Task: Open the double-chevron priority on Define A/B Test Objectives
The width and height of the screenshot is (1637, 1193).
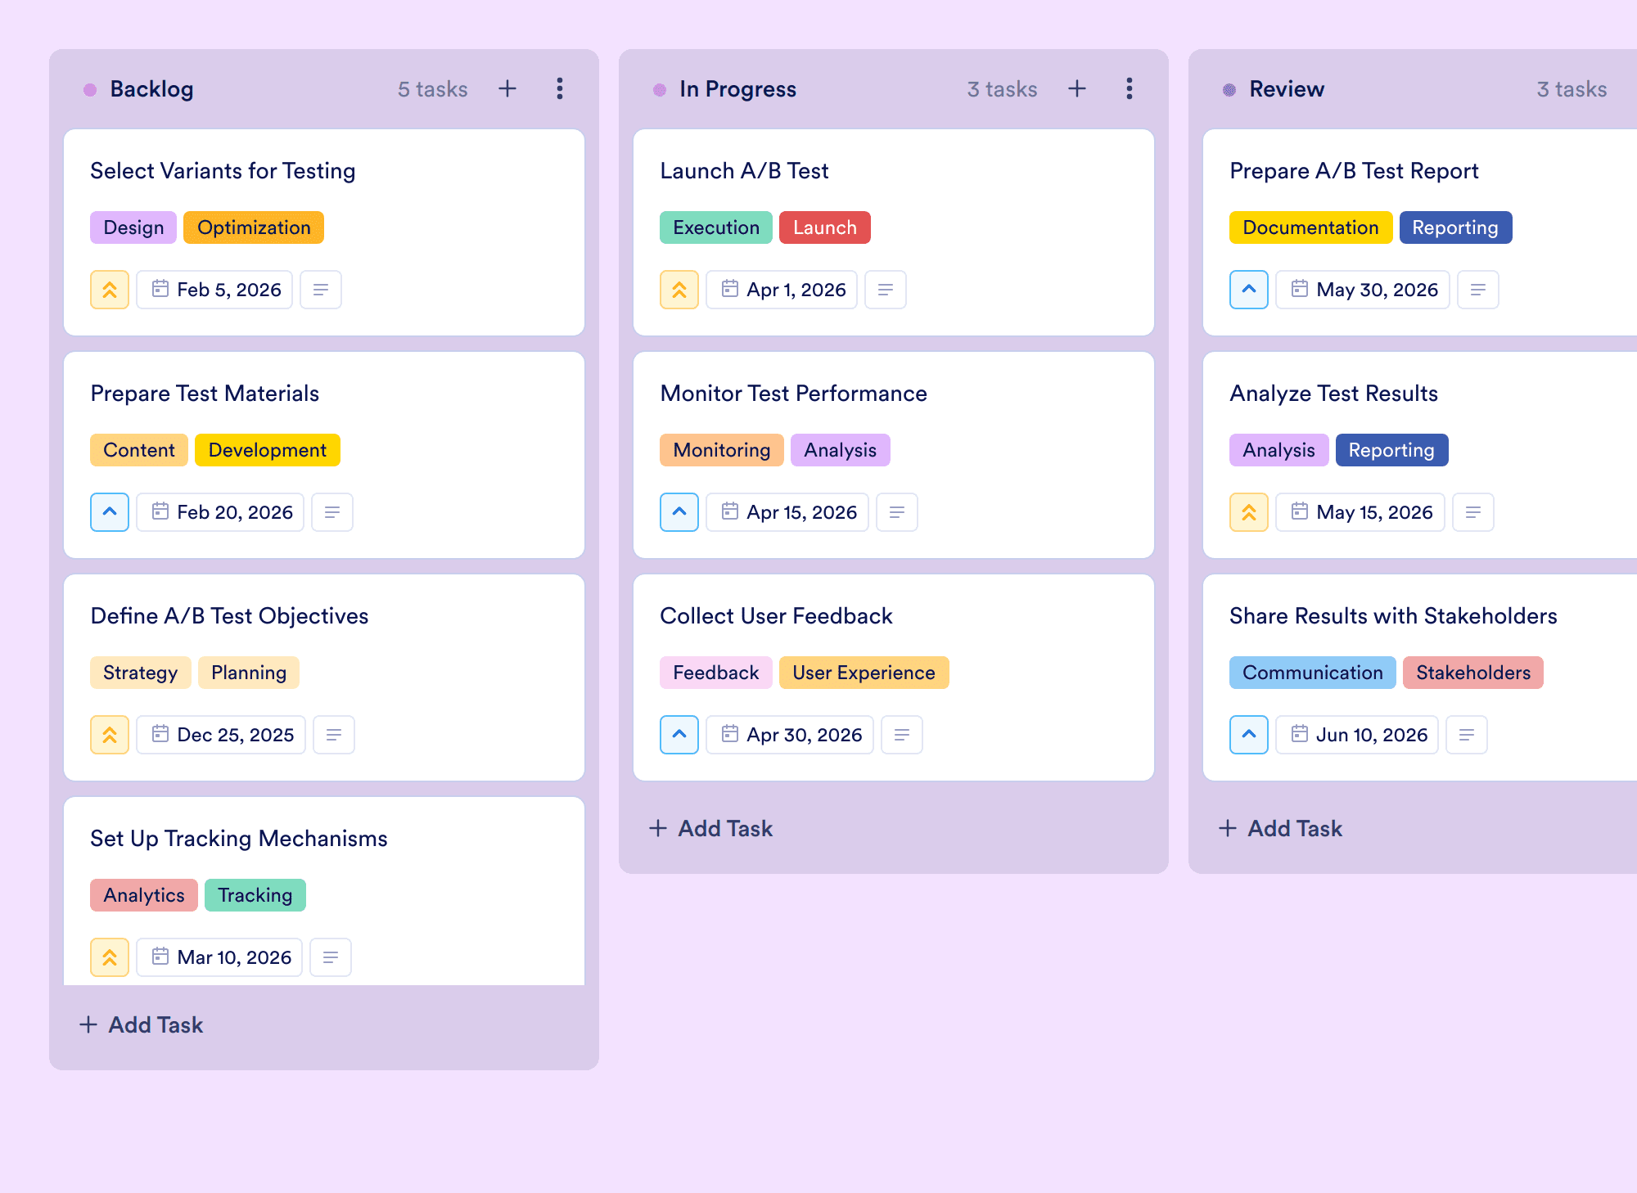Action: pyautogui.click(x=110, y=735)
